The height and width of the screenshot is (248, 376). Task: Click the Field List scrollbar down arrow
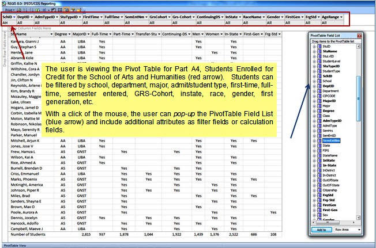pyautogui.click(x=358, y=218)
